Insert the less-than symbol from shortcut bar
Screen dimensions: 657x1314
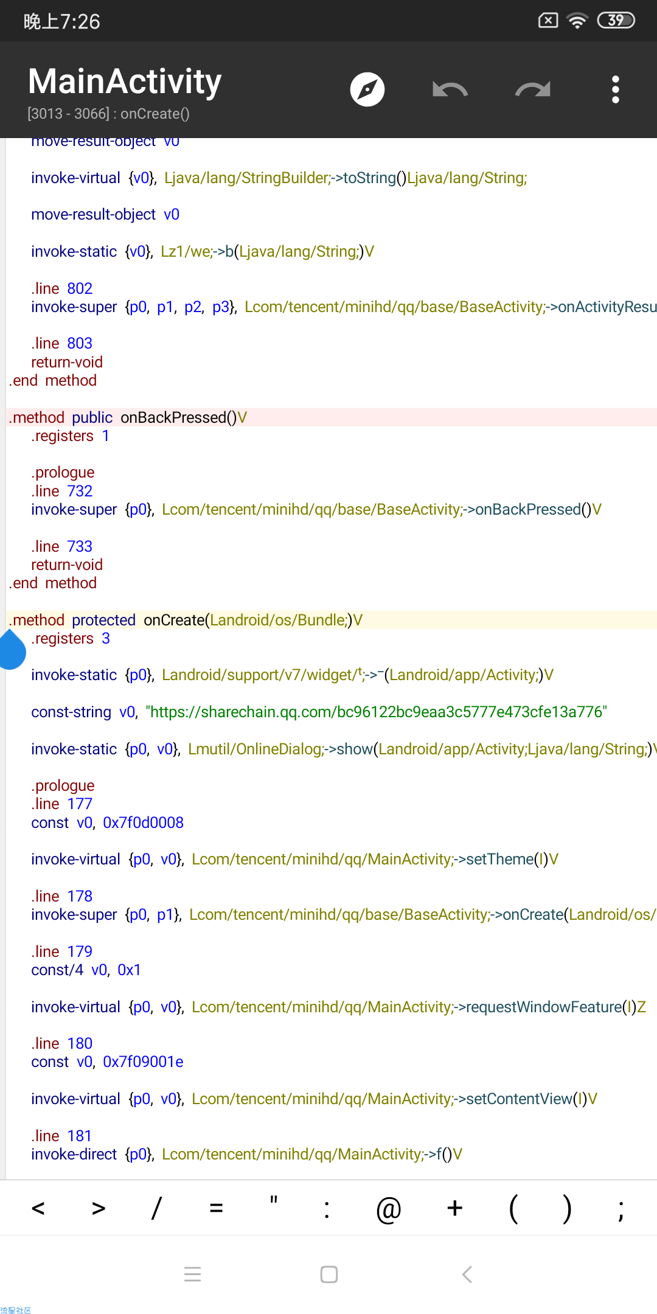(x=38, y=1208)
